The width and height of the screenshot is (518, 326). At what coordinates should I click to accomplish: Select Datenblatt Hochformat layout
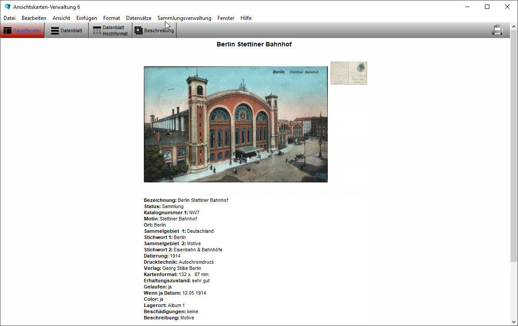pos(110,30)
